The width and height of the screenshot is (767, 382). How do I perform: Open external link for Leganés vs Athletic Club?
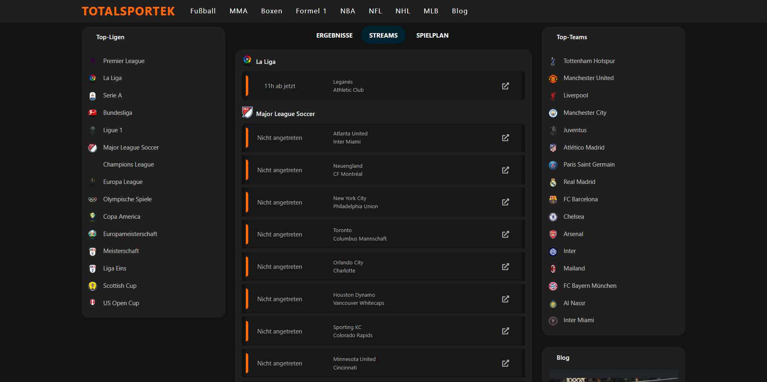pyautogui.click(x=505, y=86)
